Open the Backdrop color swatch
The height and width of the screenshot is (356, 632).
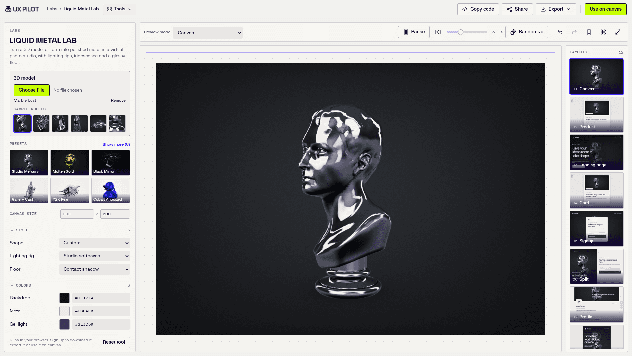(x=65, y=298)
